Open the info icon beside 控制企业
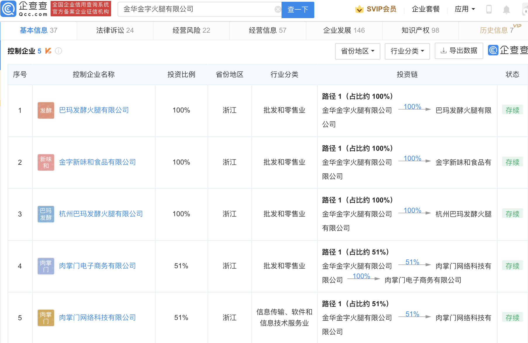 (58, 51)
